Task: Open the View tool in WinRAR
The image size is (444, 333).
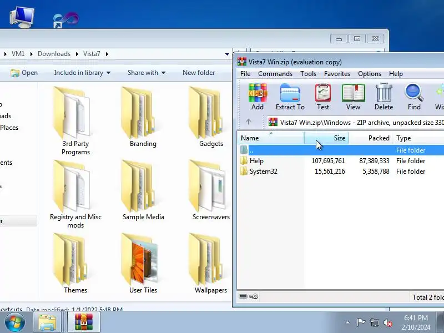Action: [353, 97]
